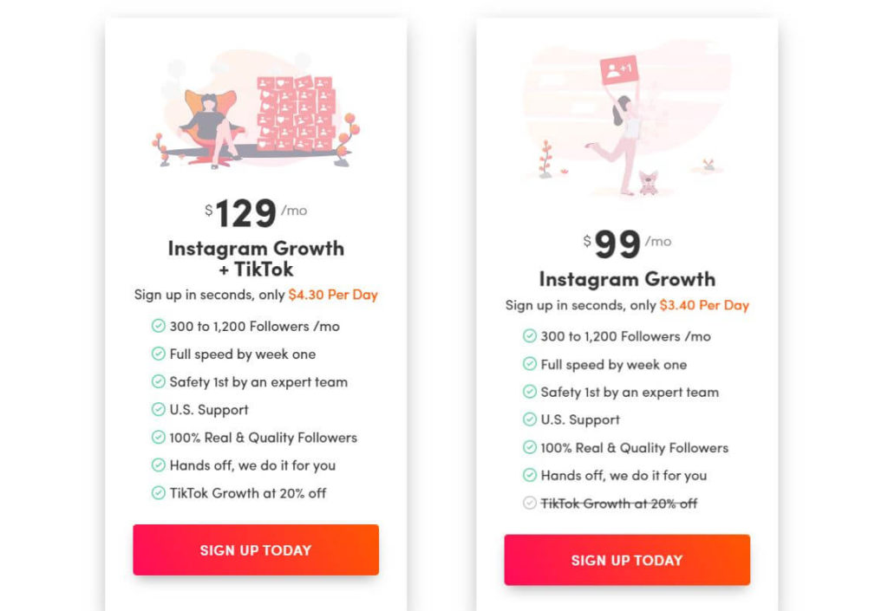Click the Instagram Growth heading in $99 card
888x611 pixels.
tap(627, 279)
